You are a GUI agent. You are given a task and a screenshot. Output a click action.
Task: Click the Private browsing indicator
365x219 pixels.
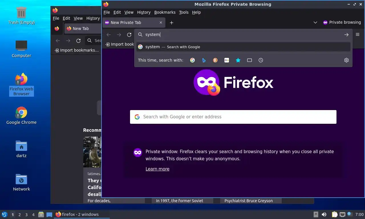point(342,23)
